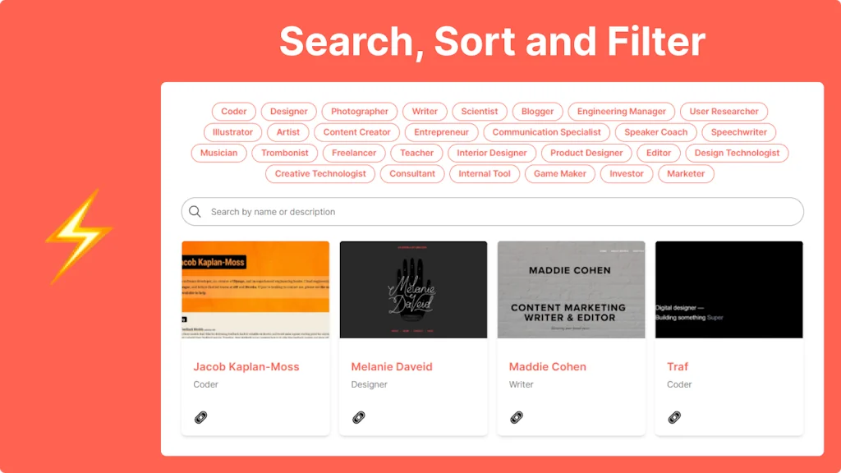
Task: Select the Illustrator category
Action: (232, 132)
